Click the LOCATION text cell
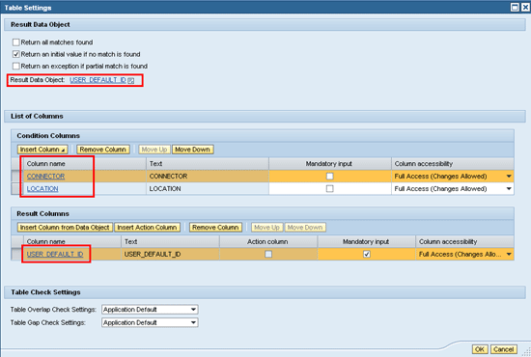 coord(208,189)
